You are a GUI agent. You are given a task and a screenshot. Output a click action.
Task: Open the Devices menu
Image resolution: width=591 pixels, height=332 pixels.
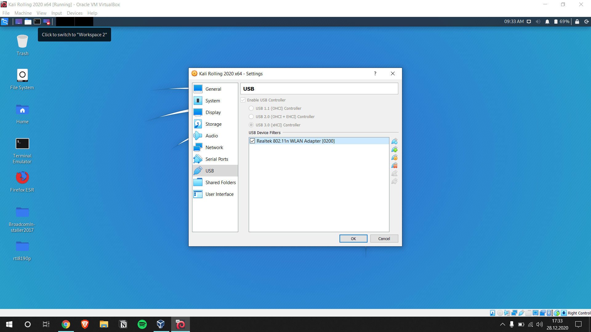[74, 13]
